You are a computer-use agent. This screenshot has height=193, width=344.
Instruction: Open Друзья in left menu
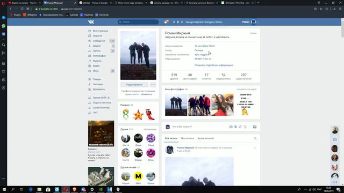(x=97, y=46)
